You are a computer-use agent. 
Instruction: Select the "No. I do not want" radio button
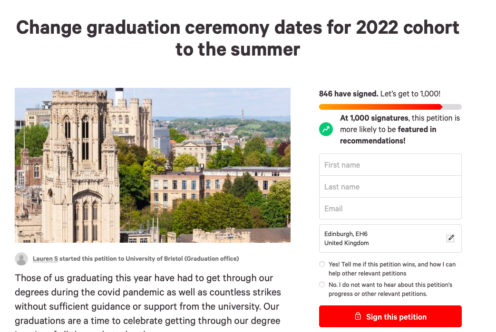coord(322,285)
